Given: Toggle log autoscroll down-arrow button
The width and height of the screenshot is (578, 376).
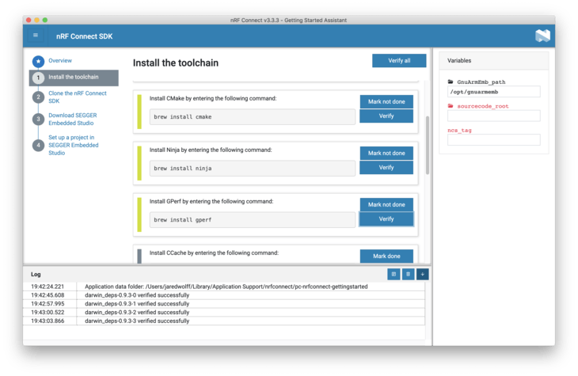Looking at the screenshot, I should tap(423, 274).
